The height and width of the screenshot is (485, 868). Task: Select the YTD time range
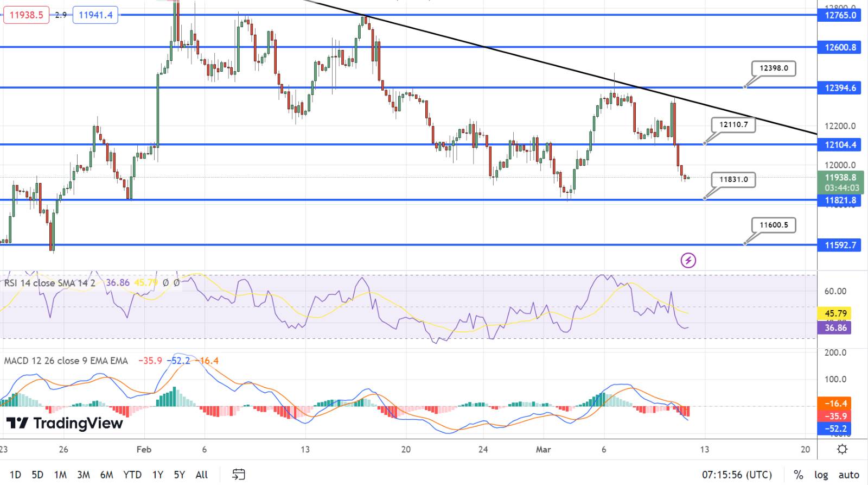(x=132, y=475)
